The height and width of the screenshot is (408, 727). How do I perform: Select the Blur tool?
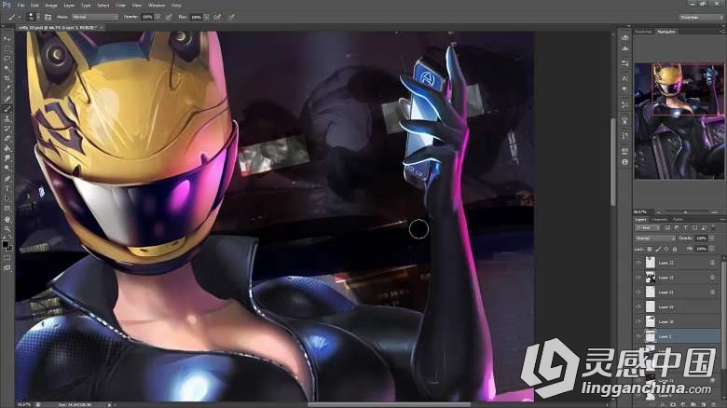7,159
